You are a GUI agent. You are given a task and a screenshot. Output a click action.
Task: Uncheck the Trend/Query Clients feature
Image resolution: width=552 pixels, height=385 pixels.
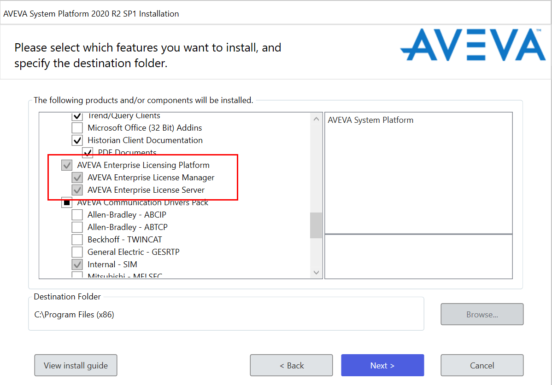77,116
